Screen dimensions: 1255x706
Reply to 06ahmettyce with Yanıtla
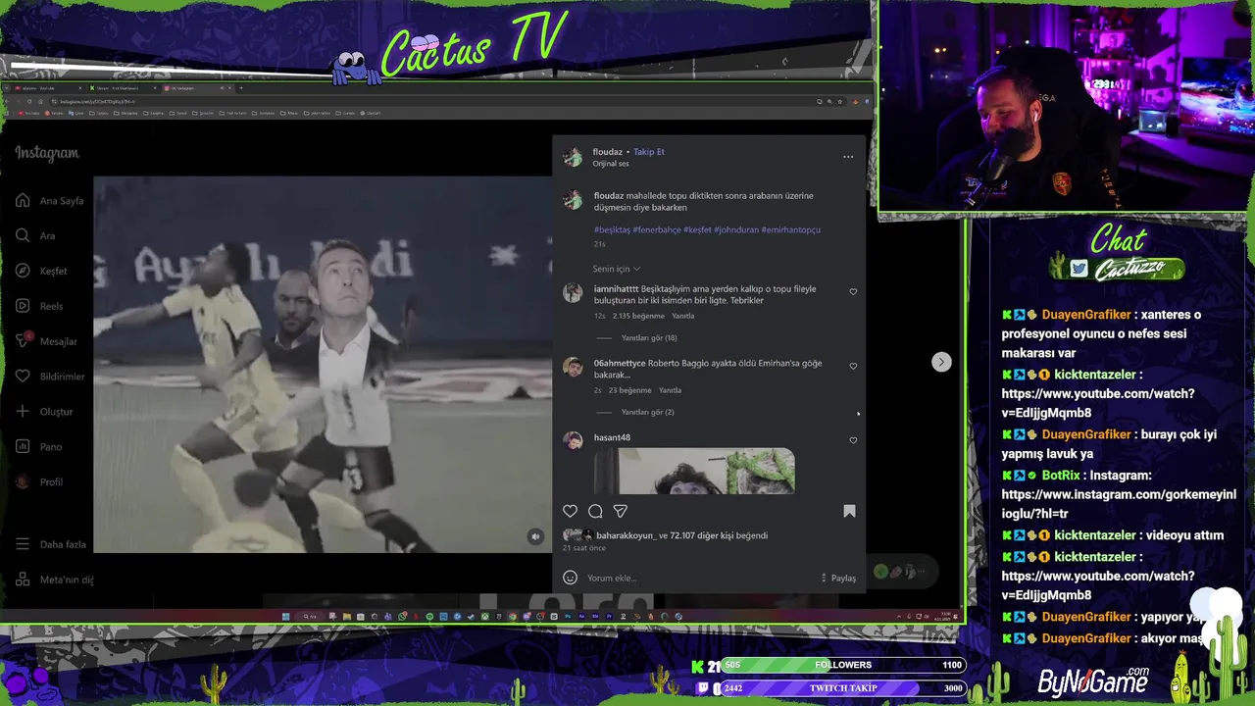(x=670, y=390)
